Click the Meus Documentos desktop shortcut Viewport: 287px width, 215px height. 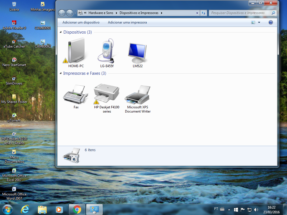click(14, 156)
